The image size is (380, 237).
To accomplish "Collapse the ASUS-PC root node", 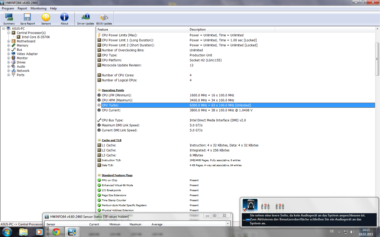I will tap(3, 29).
